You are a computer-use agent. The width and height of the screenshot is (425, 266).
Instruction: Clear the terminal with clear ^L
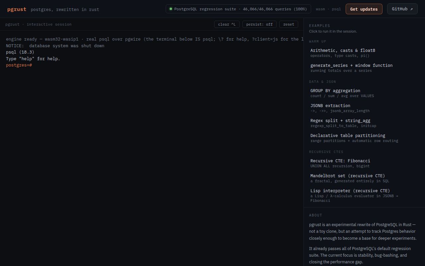pyautogui.click(x=227, y=24)
